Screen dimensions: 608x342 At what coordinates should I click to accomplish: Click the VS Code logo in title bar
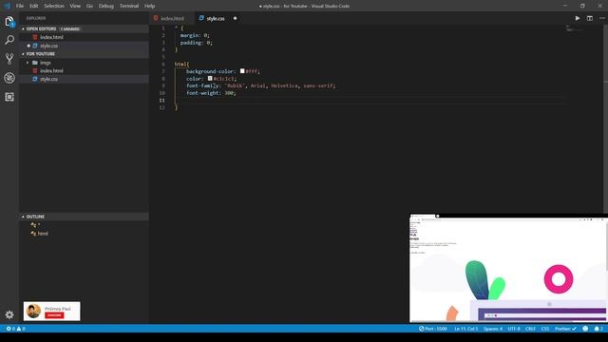[7, 6]
